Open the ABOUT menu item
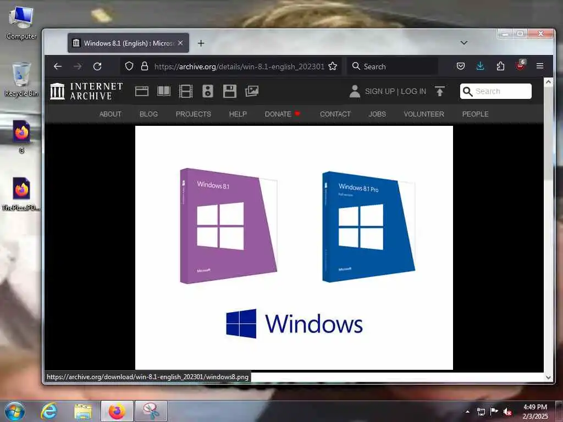563x422 pixels. pos(111,114)
